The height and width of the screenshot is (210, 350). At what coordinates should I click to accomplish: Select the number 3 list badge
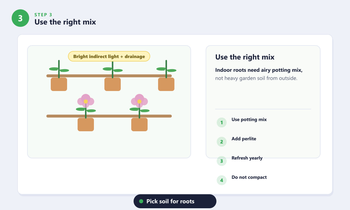[x=222, y=161]
